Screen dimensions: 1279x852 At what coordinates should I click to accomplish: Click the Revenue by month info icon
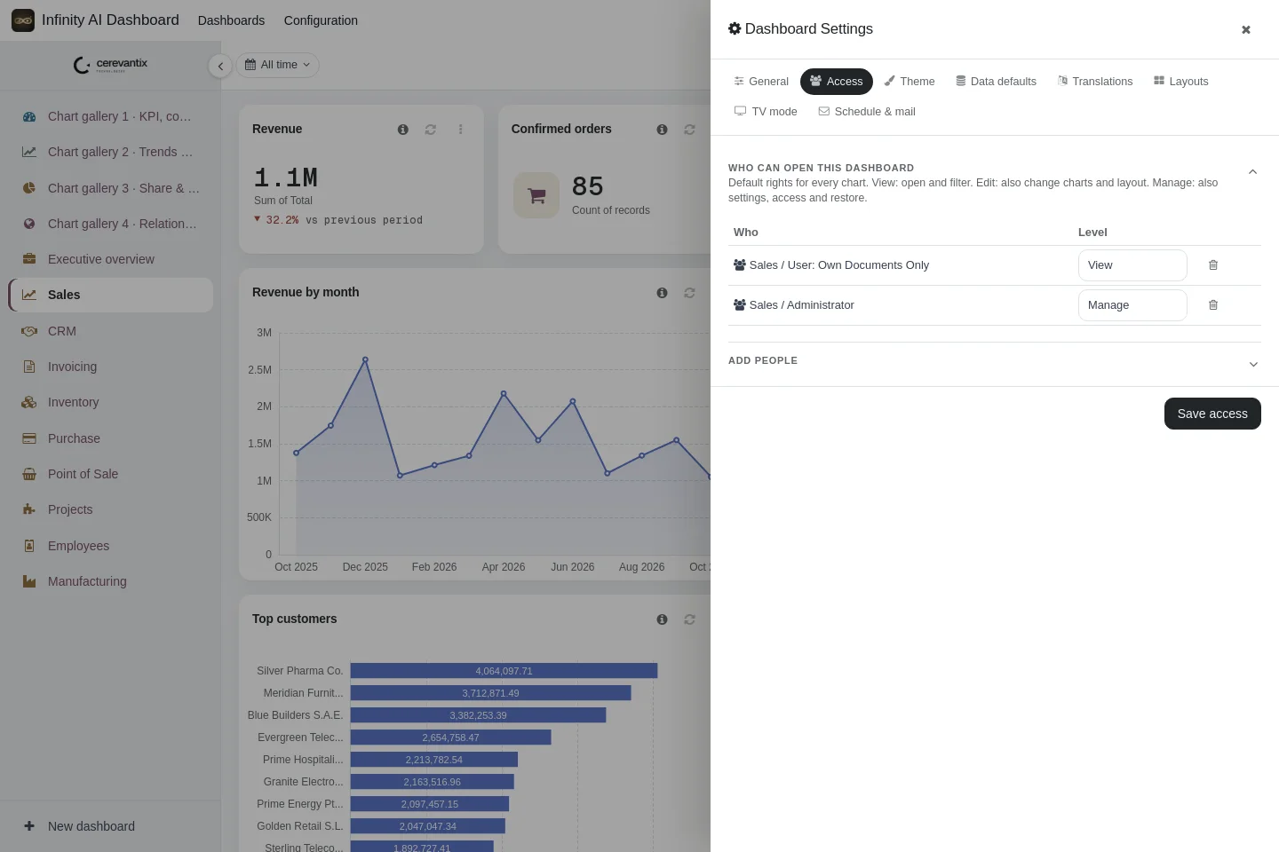point(662,293)
